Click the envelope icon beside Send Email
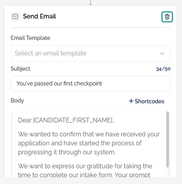Screen dimensions: 182x184 15,17
